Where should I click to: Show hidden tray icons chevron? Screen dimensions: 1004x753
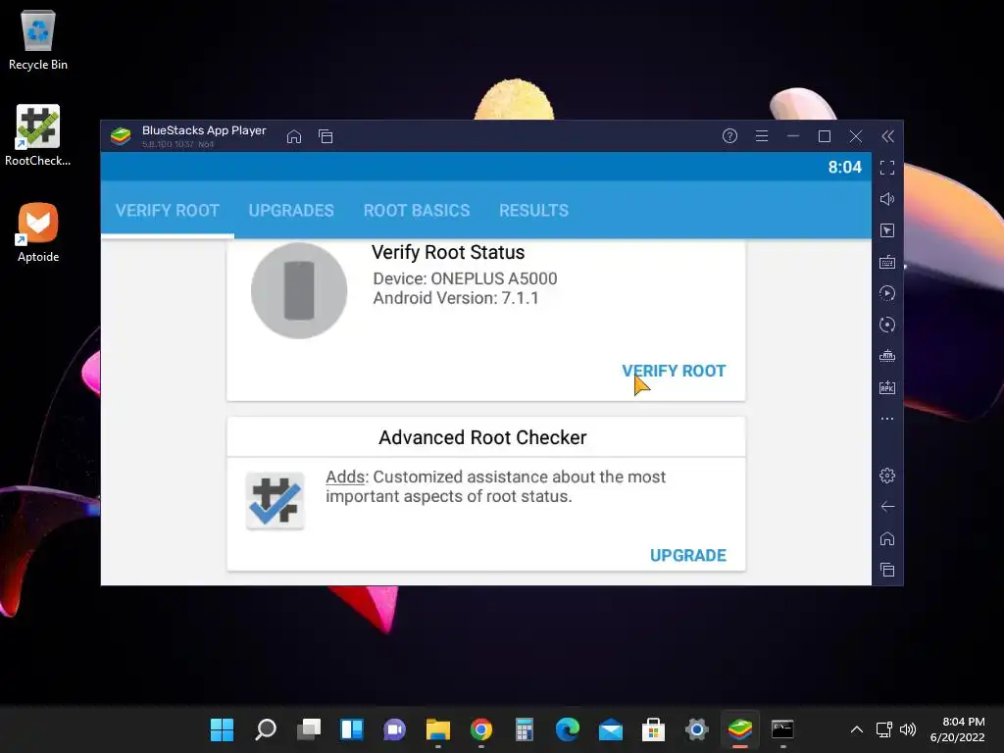857,729
